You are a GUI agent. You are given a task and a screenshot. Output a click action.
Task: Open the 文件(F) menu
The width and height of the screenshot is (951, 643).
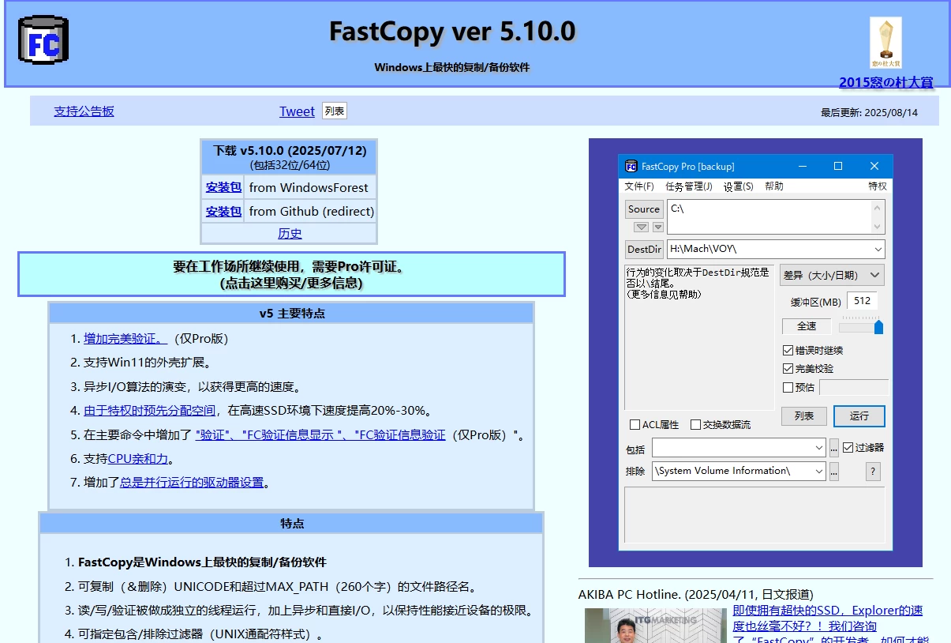[x=639, y=186]
